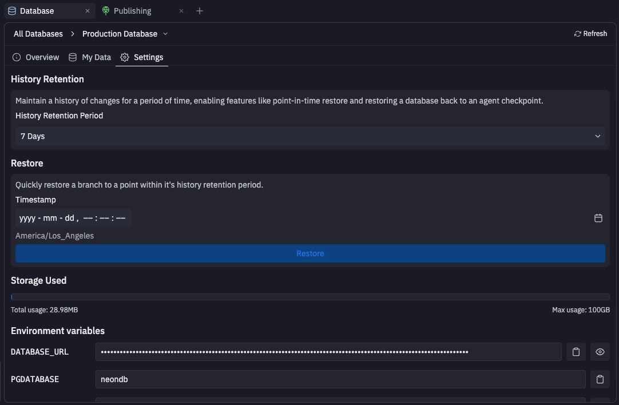Expand the Production Database branch selector
This screenshot has width=619, height=405.
click(165, 34)
